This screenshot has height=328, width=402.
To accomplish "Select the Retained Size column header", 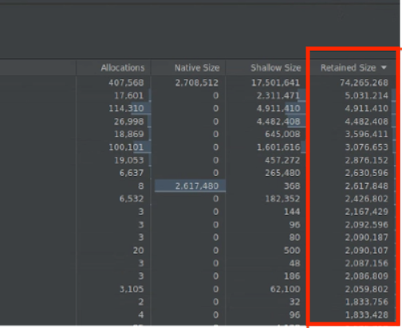I will (349, 68).
